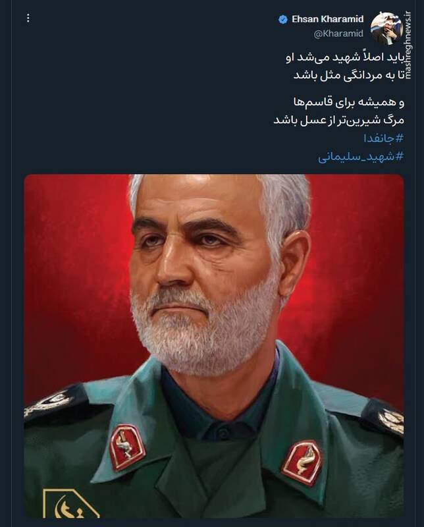Click the left red collar insignia
Screen dimensions: 424x527
point(126,447)
